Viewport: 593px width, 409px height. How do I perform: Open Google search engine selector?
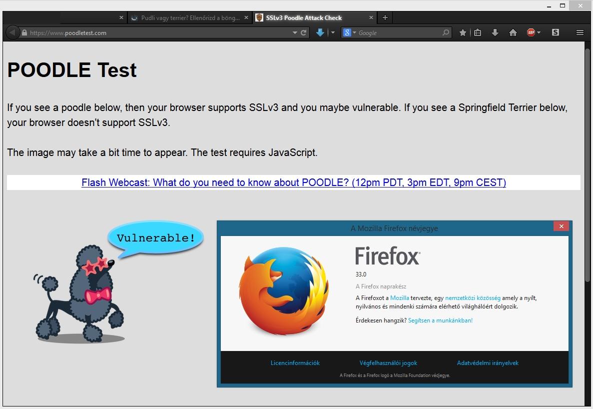click(x=349, y=32)
